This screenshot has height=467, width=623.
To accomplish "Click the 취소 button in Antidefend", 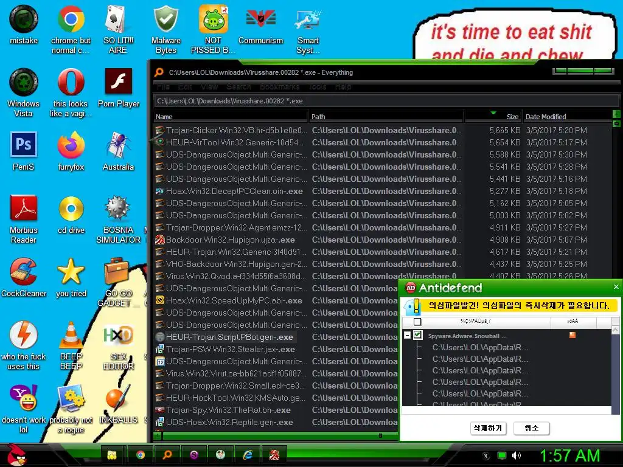I will tap(531, 428).
